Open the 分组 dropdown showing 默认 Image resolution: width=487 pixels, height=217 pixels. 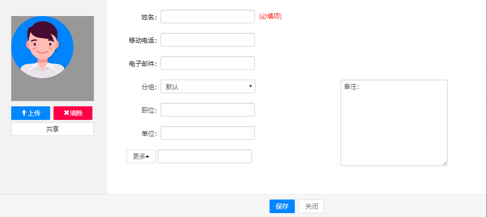[208, 86]
